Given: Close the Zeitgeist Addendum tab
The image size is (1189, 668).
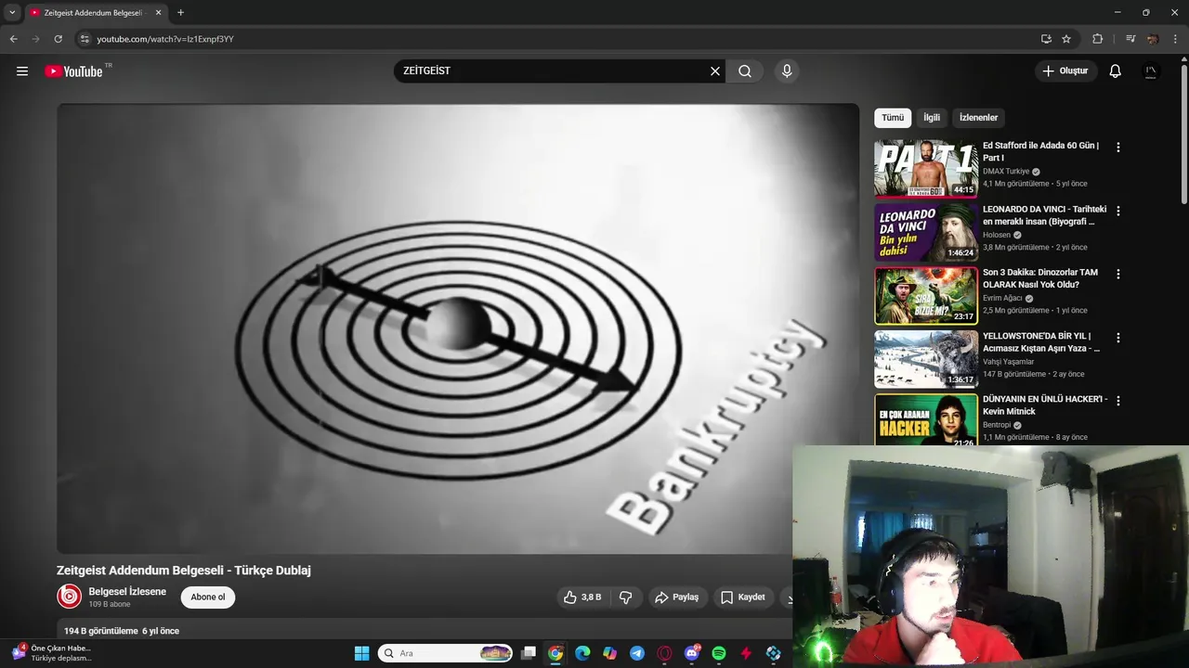Looking at the screenshot, I should coord(158,13).
